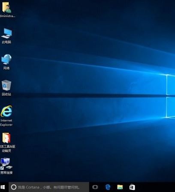Open the Store from the taskbar

tap(132, 187)
